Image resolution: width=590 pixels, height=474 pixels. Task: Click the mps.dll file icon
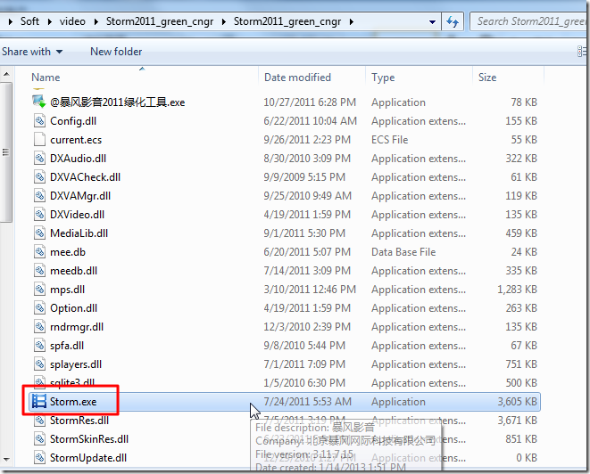(39, 290)
